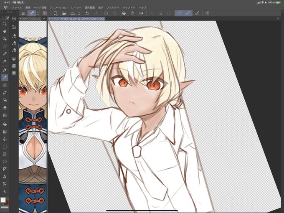Toggle Snap to Grid in command bar
284x213 pixels.
coord(197,13)
